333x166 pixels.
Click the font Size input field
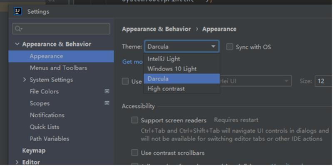click(324, 81)
